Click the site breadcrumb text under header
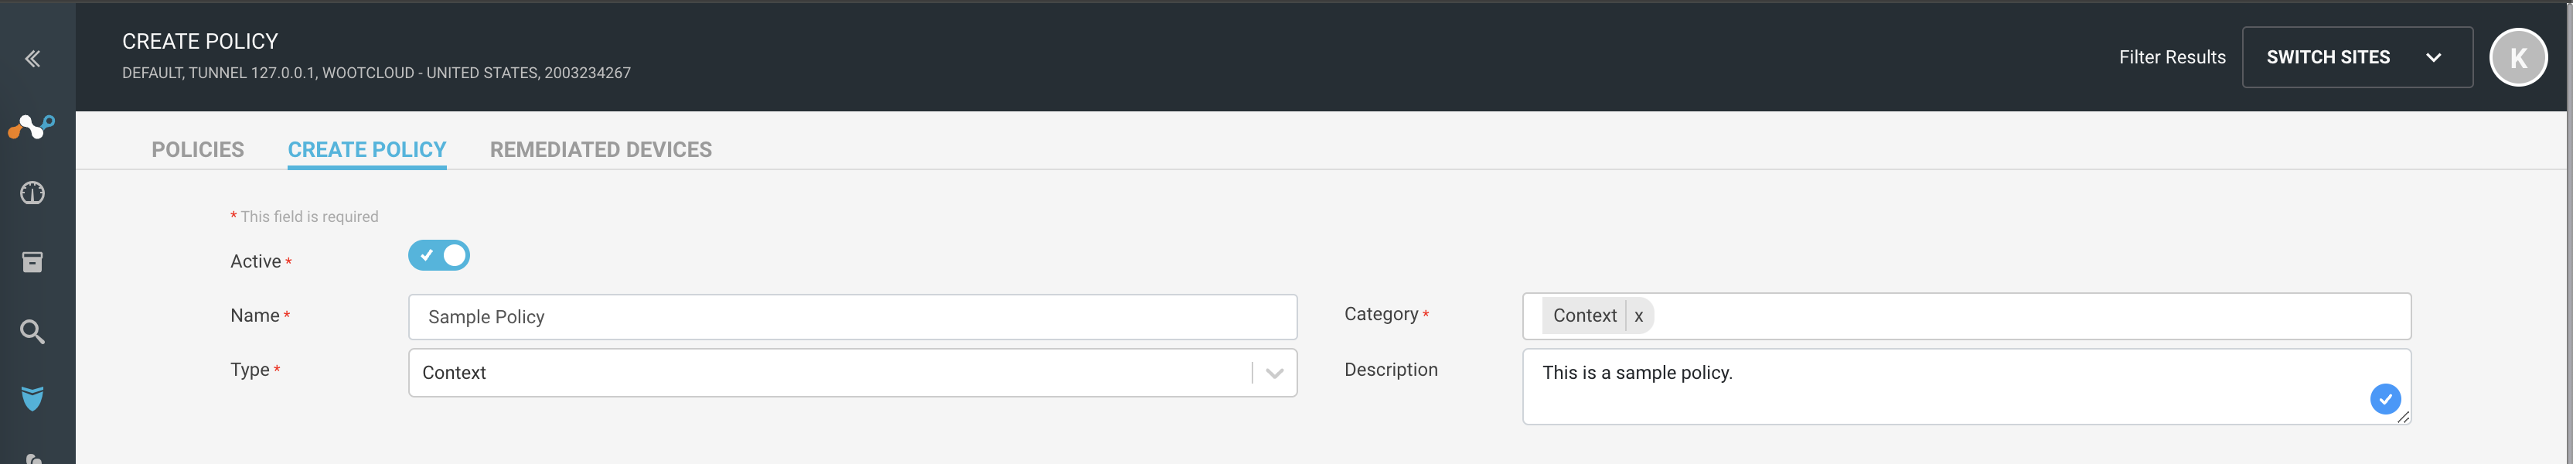Image resolution: width=2573 pixels, height=464 pixels. click(377, 73)
